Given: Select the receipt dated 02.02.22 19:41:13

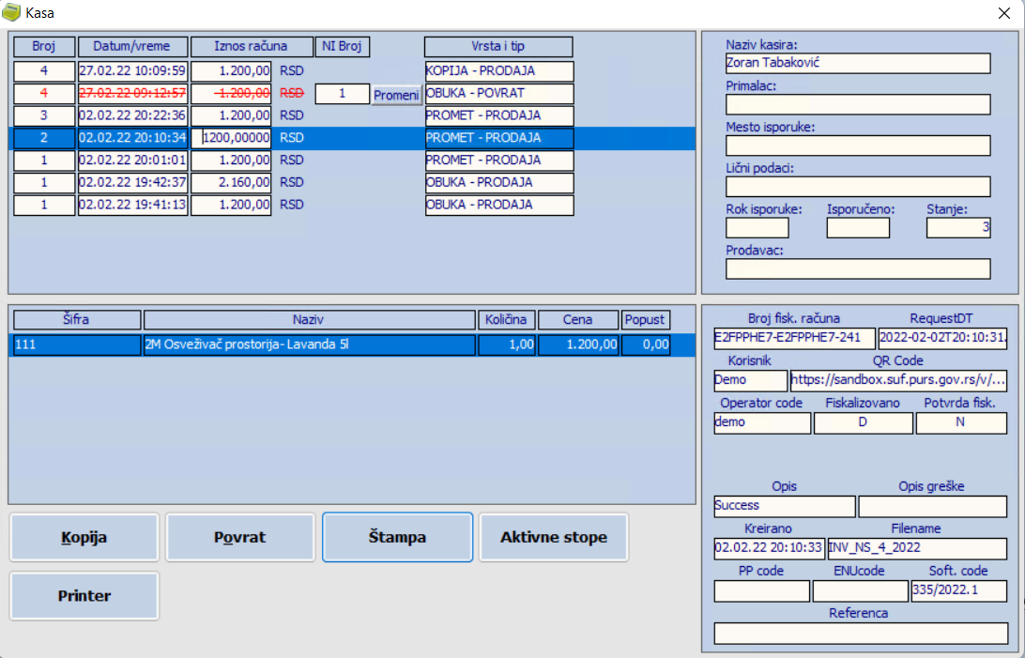Looking at the screenshot, I should tap(132, 205).
